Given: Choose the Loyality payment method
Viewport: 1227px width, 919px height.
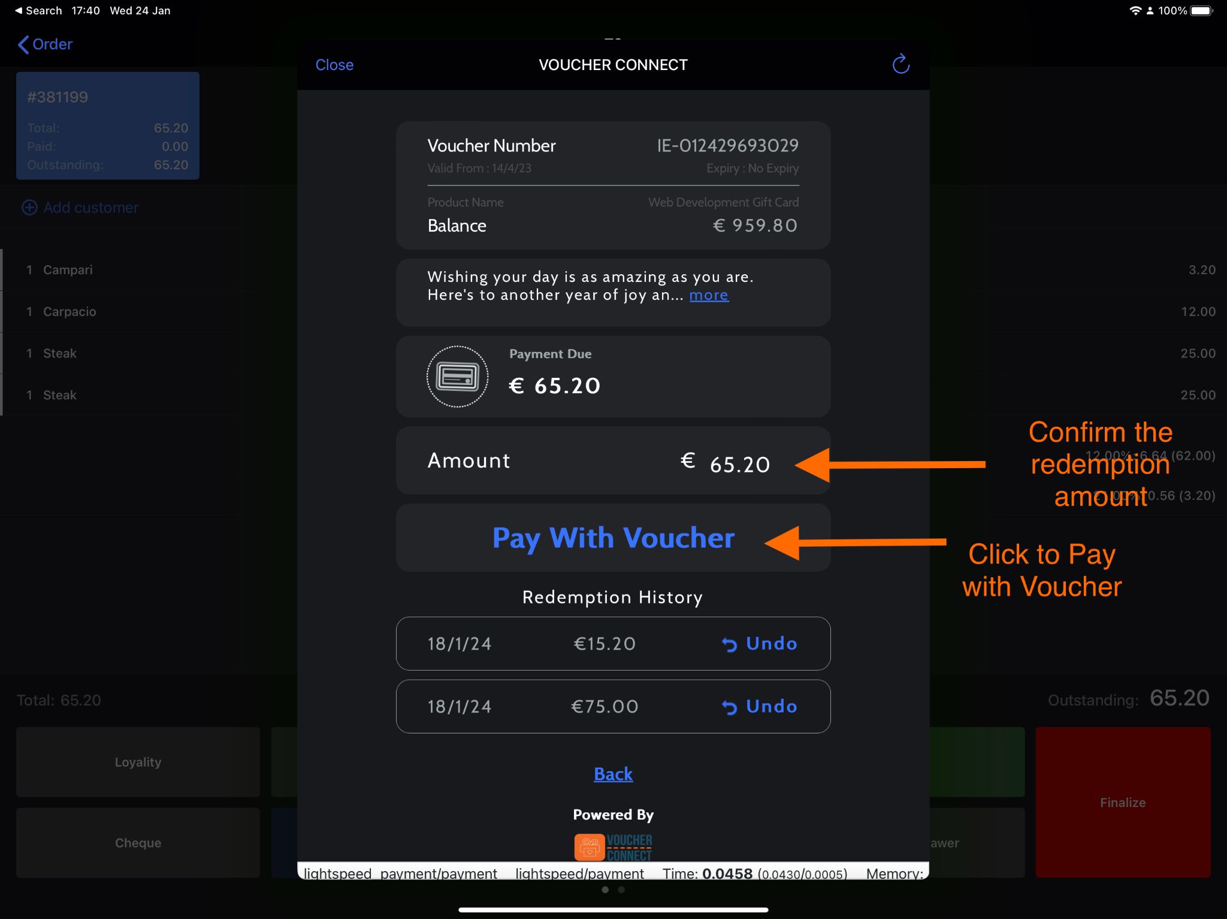Looking at the screenshot, I should (138, 762).
